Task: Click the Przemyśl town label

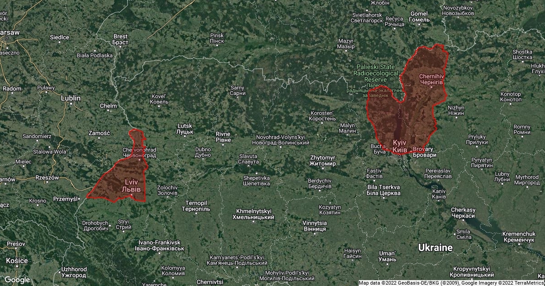Action: point(66,199)
